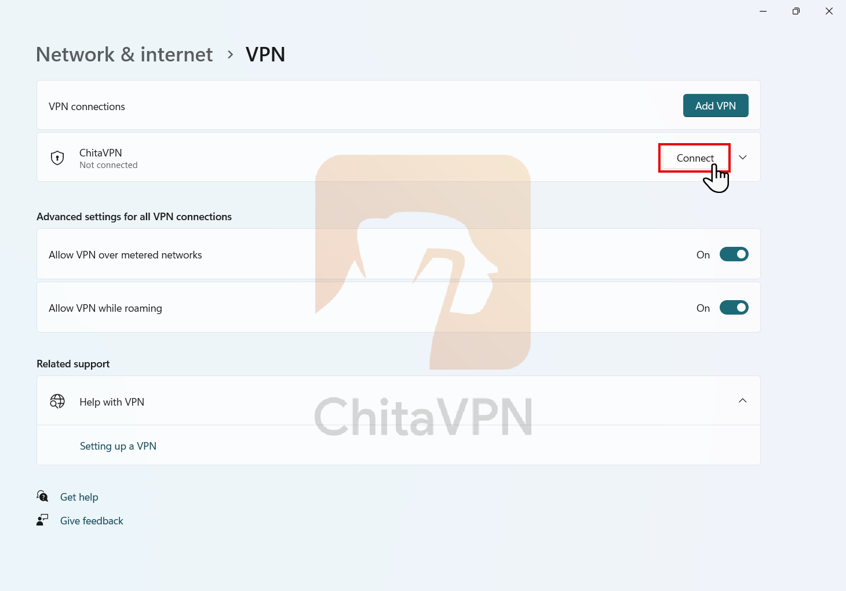The image size is (846, 591).
Task: Click the Get help headset icon
Action: 42,497
